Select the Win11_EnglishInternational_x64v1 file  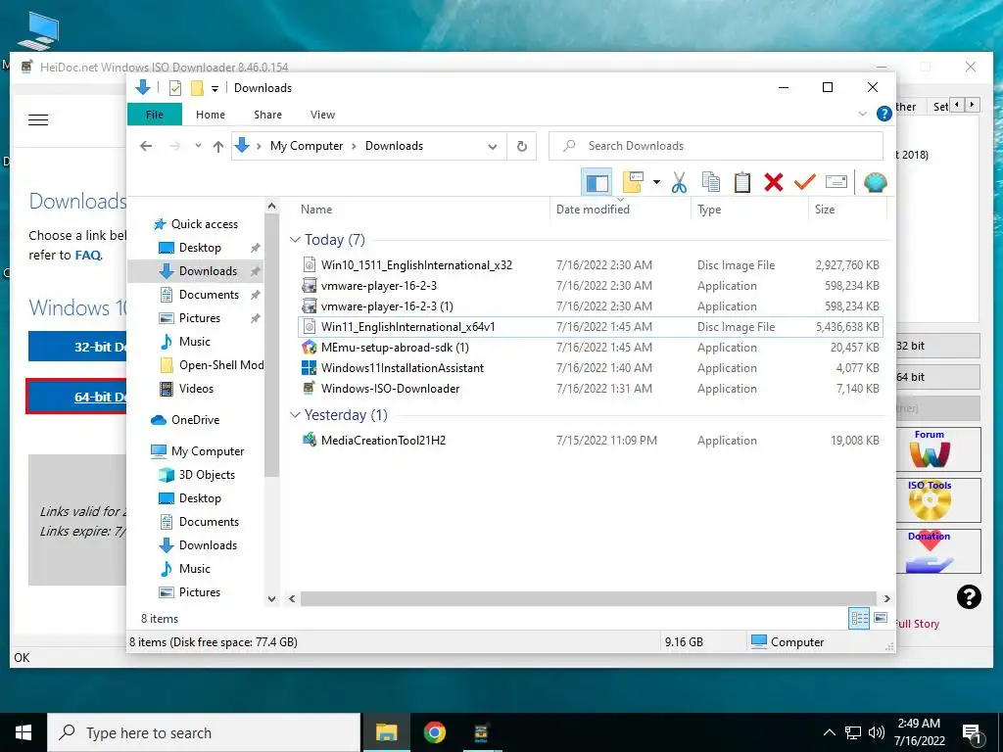[x=591, y=327]
